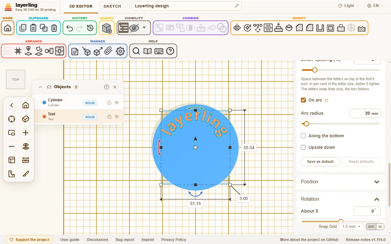Click the Mirror icon in Modify
The height and width of the screenshot is (244, 391).
[x=237, y=28]
